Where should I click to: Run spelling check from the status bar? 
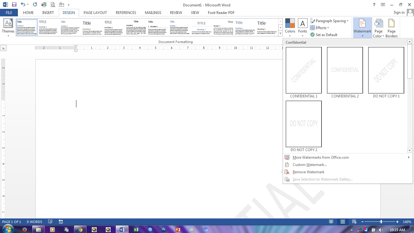click(x=50, y=221)
